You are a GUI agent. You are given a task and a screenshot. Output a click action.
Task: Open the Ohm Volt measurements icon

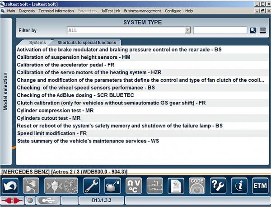point(134,186)
